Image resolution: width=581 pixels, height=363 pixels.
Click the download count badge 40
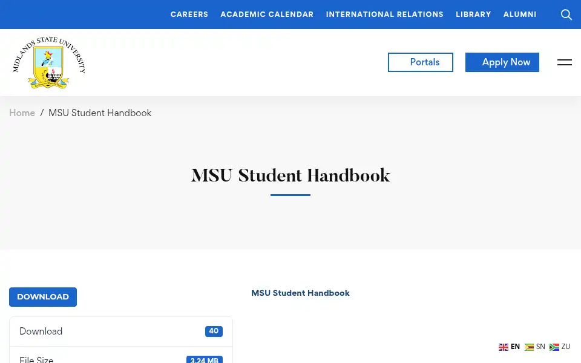214,331
